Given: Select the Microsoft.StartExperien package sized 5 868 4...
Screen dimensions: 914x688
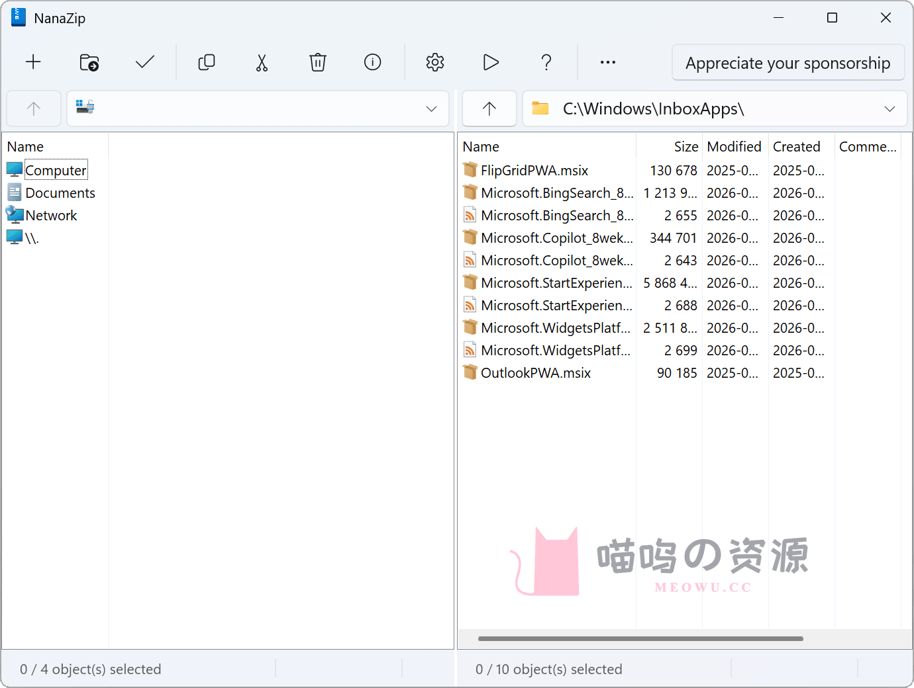Looking at the screenshot, I should [x=557, y=283].
